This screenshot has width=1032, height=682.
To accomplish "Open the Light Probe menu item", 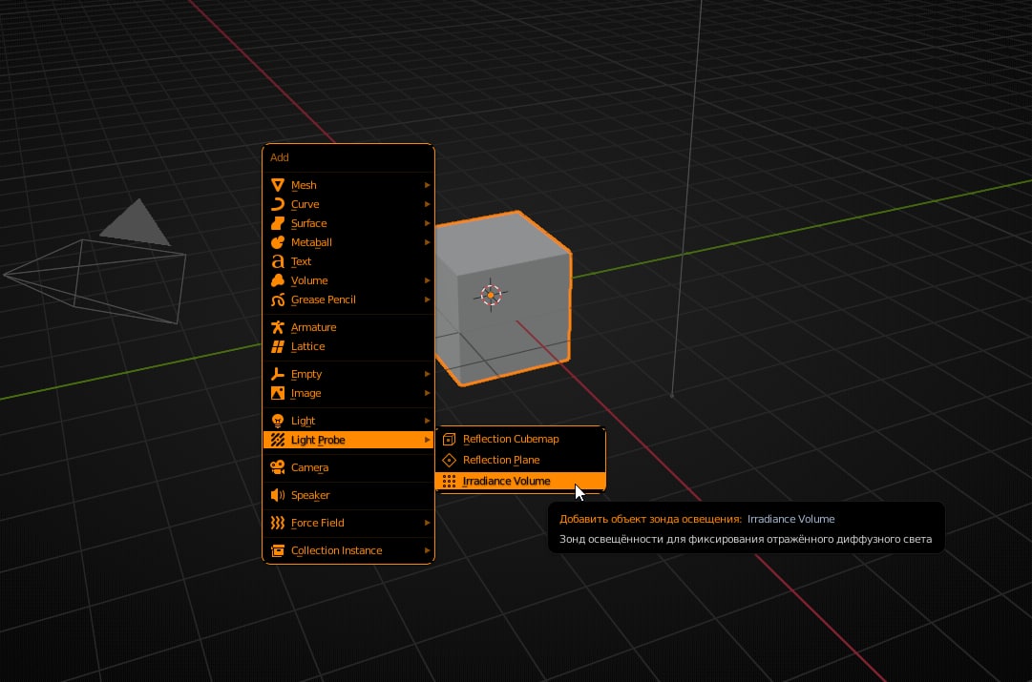I will [348, 440].
